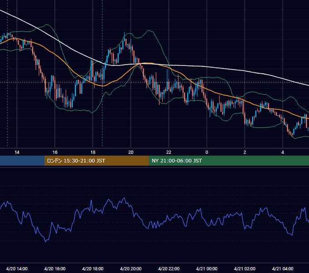Click the ロンドン 15:30-21:00 JST session bar

point(96,161)
